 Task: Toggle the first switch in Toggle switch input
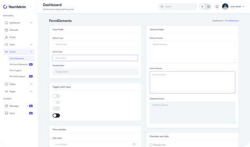click(56, 96)
